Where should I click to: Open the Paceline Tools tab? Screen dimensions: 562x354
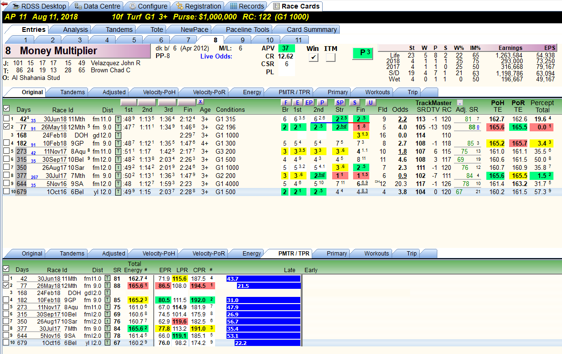point(247,30)
